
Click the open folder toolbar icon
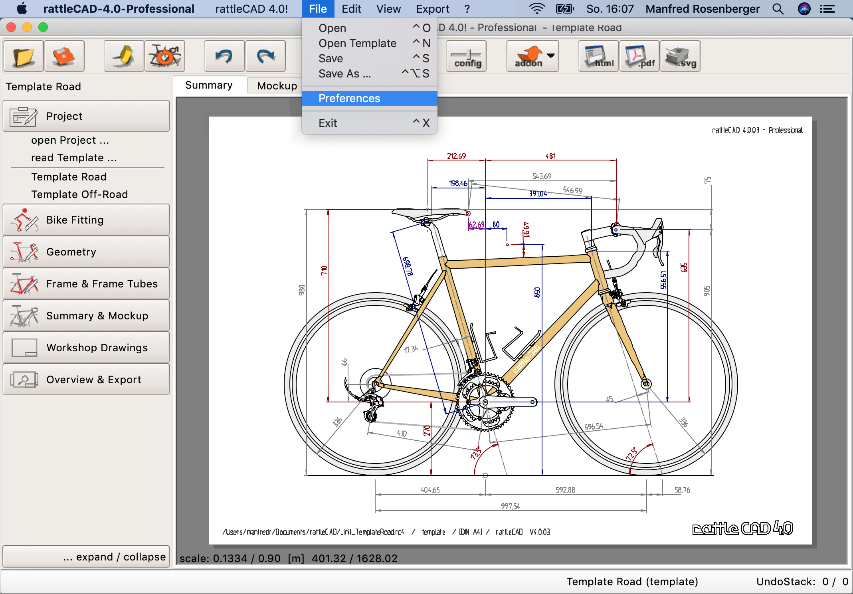(x=24, y=56)
